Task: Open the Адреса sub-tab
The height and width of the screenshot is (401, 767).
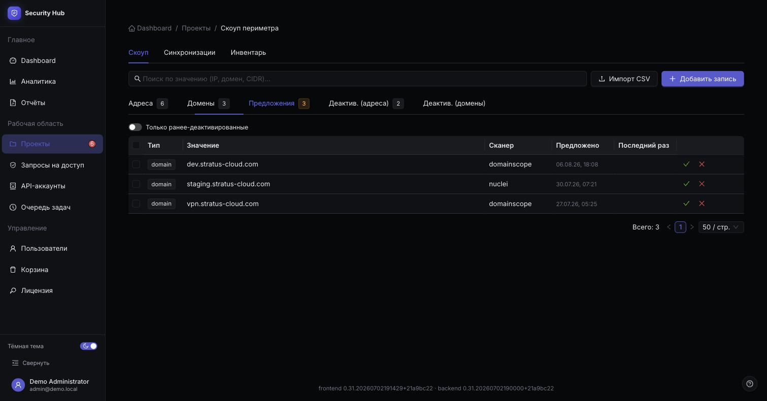Action: [x=148, y=104]
